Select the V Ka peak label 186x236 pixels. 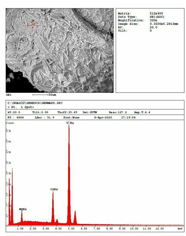pyautogui.click(x=70, y=123)
